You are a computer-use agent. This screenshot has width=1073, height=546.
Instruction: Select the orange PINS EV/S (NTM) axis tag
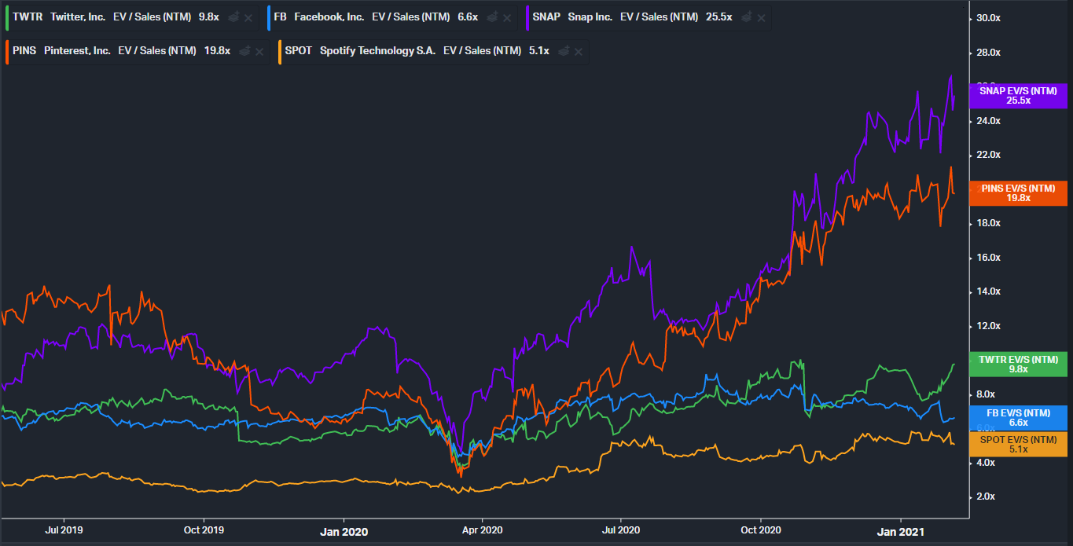(x=1019, y=192)
